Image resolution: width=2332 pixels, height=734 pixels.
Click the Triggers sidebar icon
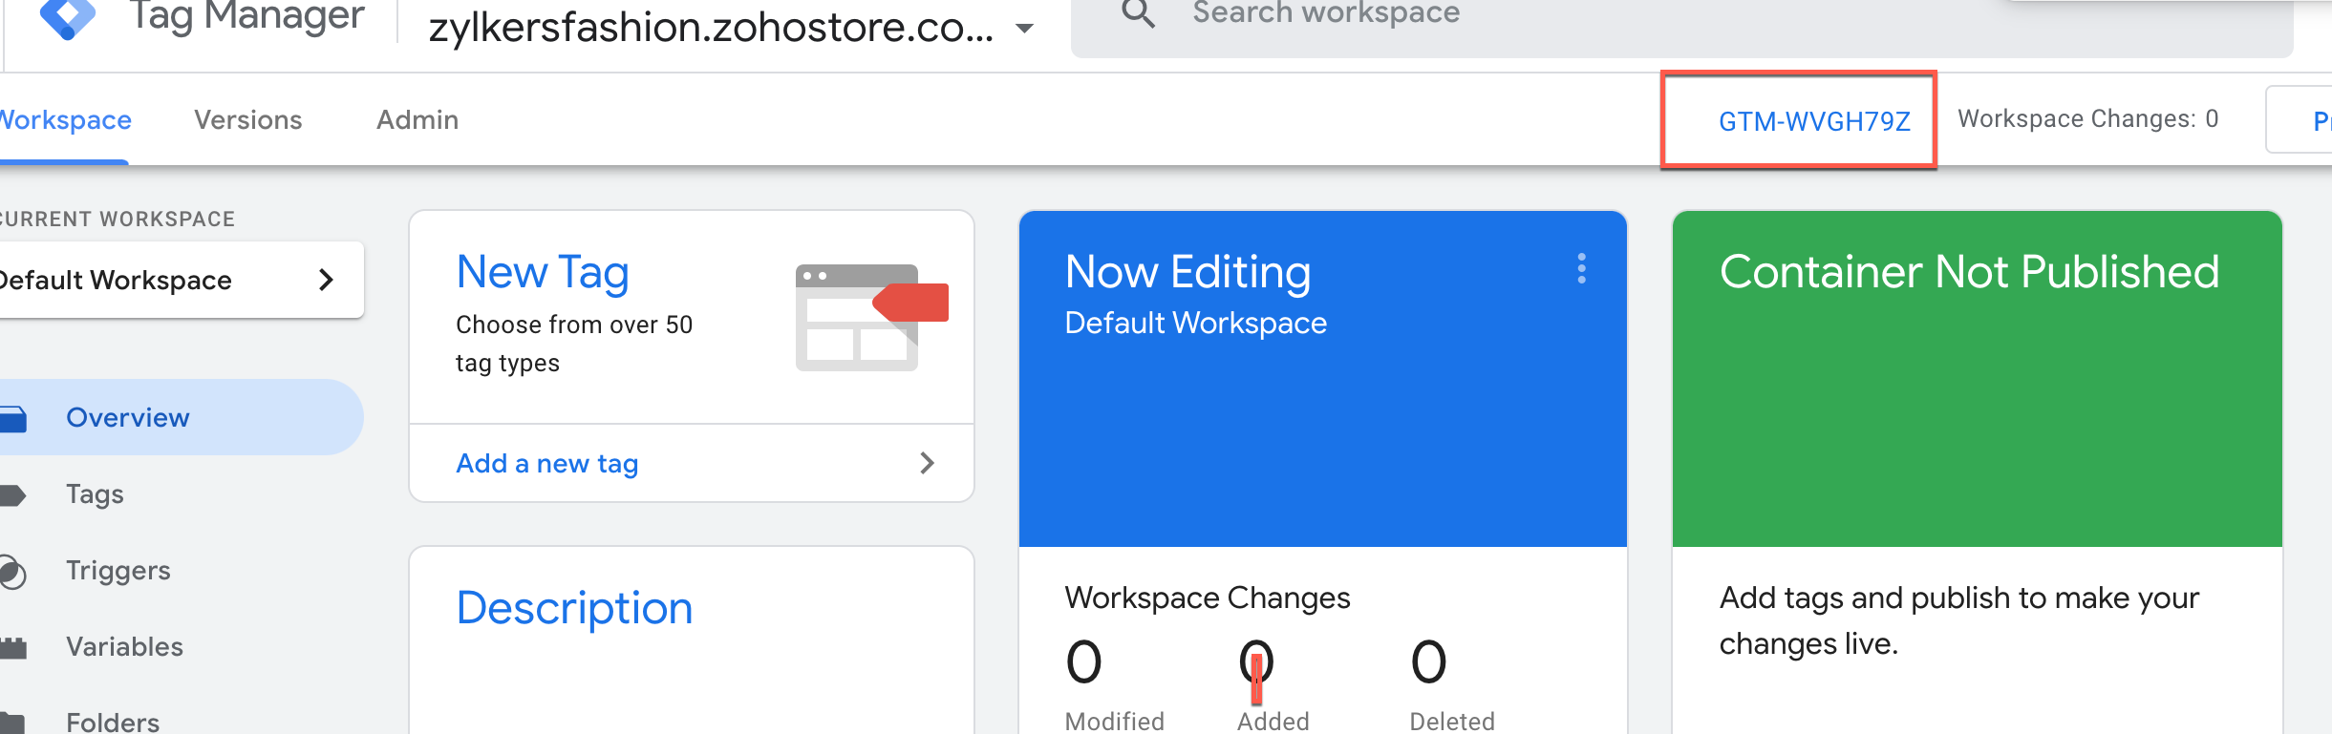coord(12,572)
